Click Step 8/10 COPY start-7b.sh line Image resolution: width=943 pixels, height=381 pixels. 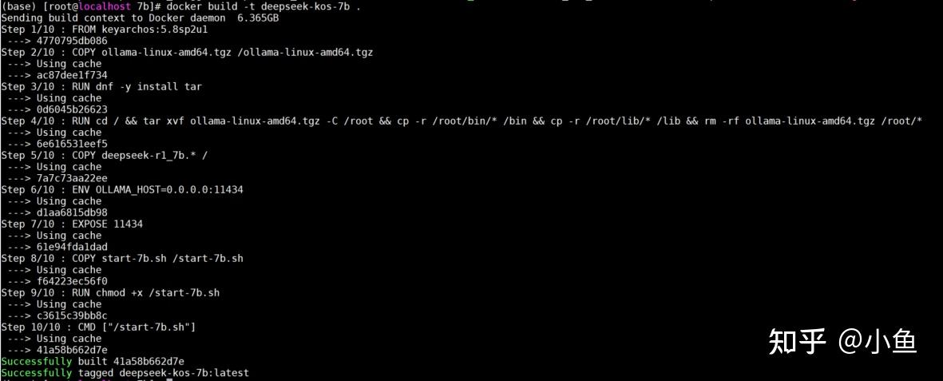click(122, 258)
